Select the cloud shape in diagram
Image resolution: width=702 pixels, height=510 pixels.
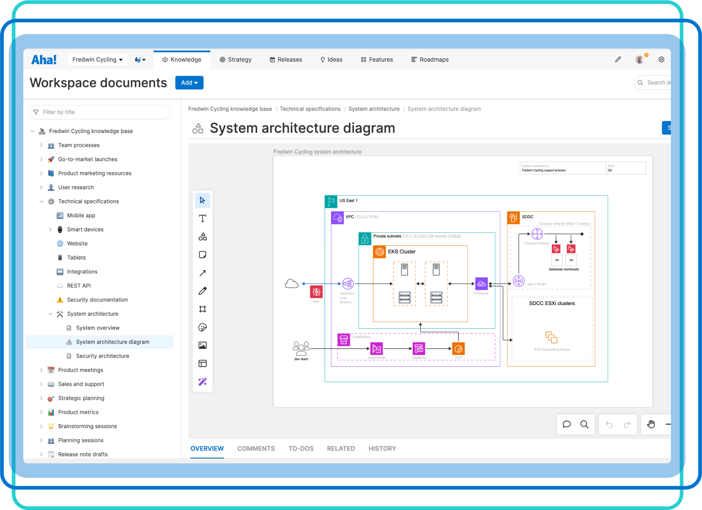pos(292,284)
